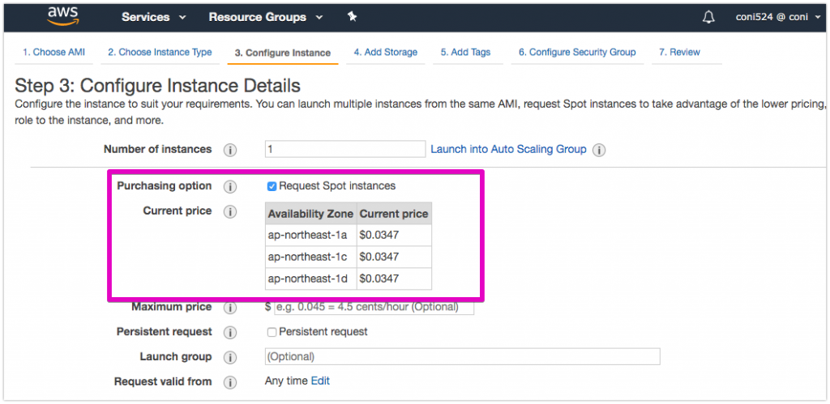The image size is (830, 404).
Task: Click info icon after Launch into Auto Scaling Group
Action: tap(599, 150)
